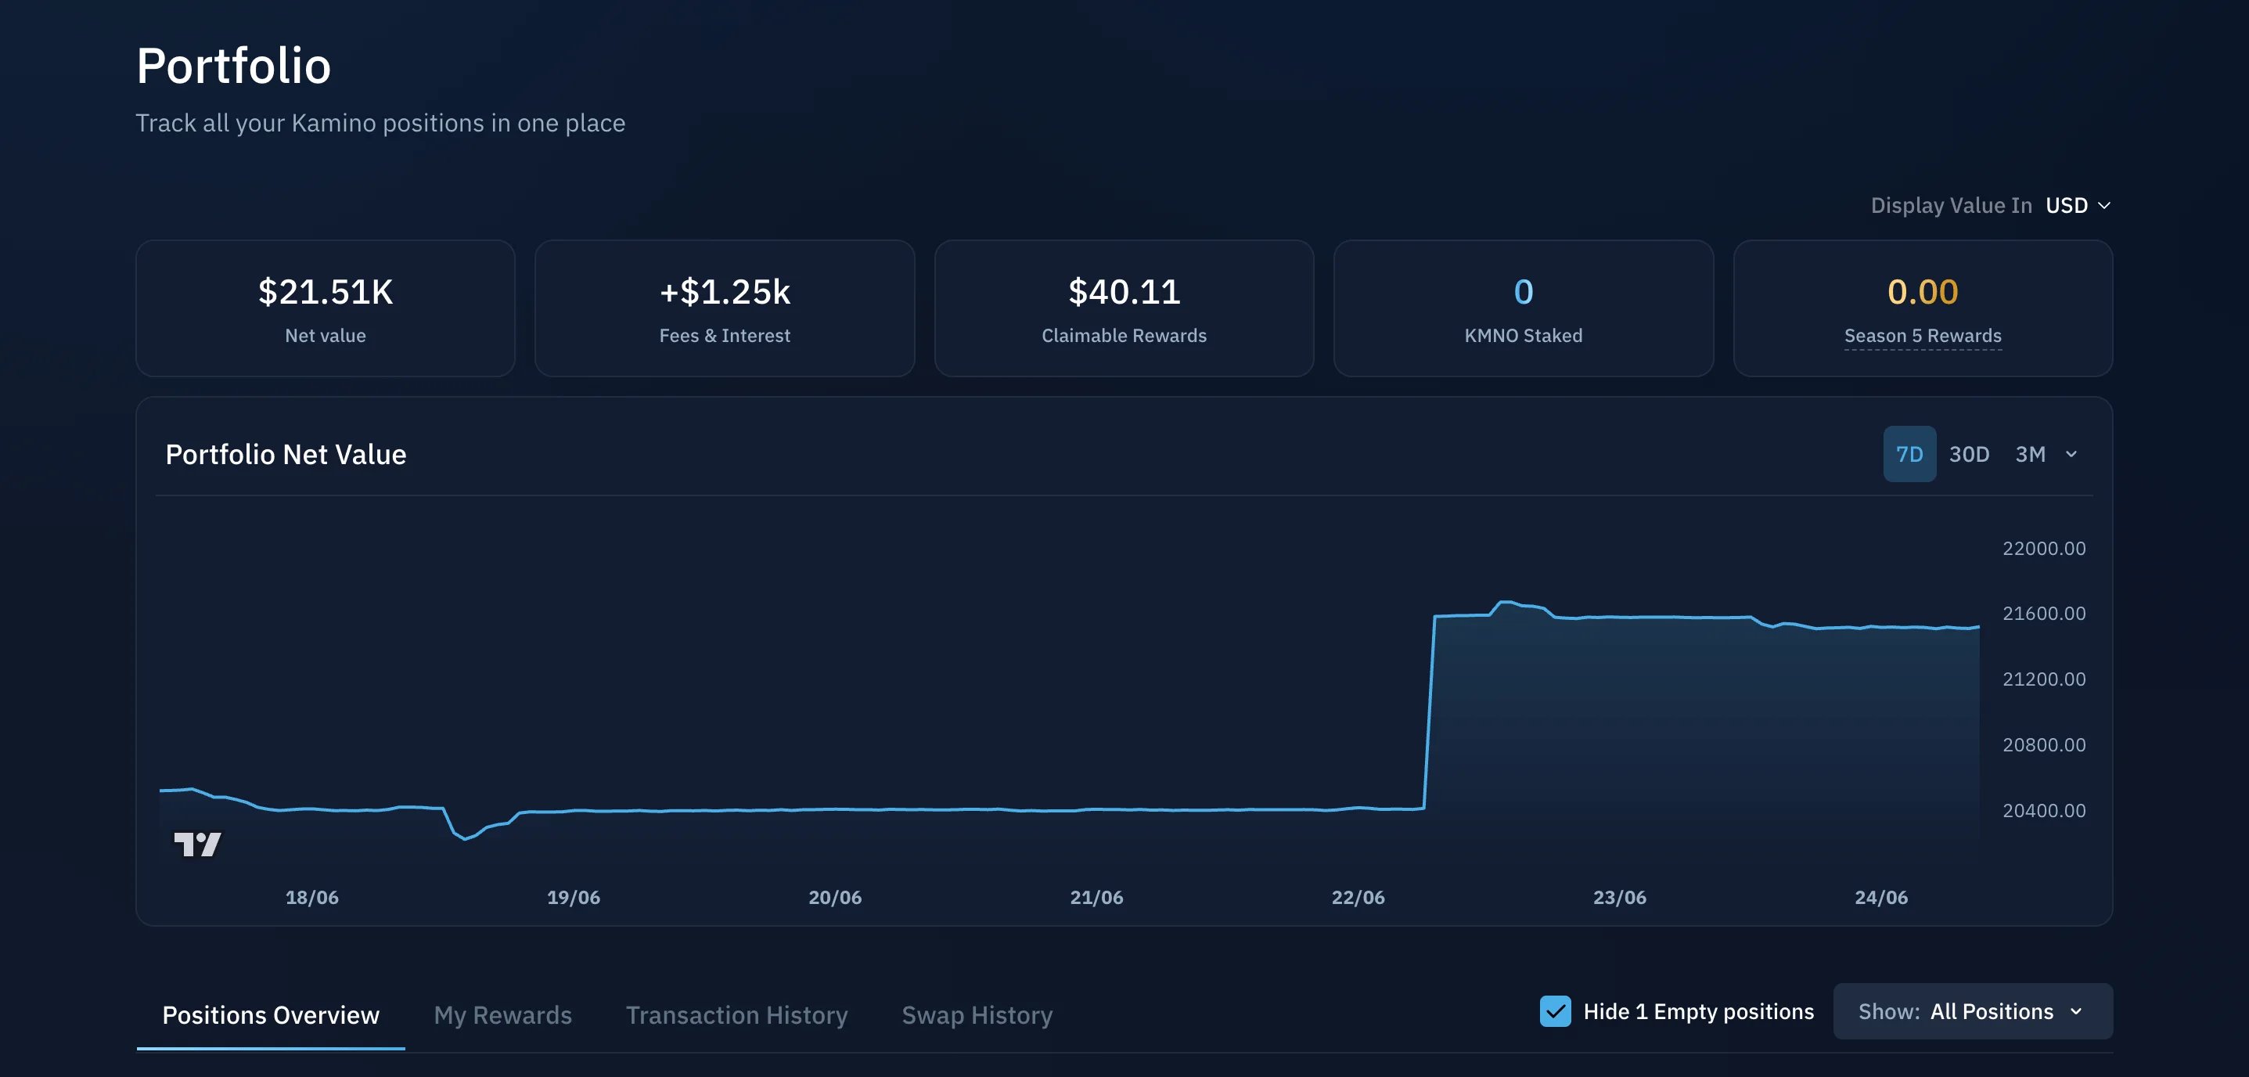2249x1077 pixels.
Task: Click the TradingView logo on chart
Action: pos(197,844)
